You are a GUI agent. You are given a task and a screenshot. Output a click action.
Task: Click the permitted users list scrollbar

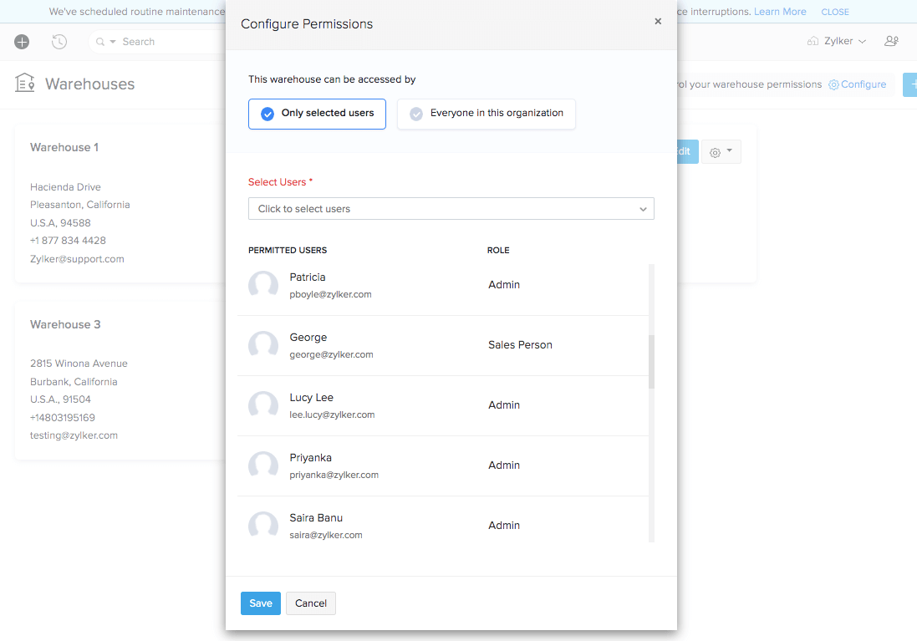coord(650,359)
